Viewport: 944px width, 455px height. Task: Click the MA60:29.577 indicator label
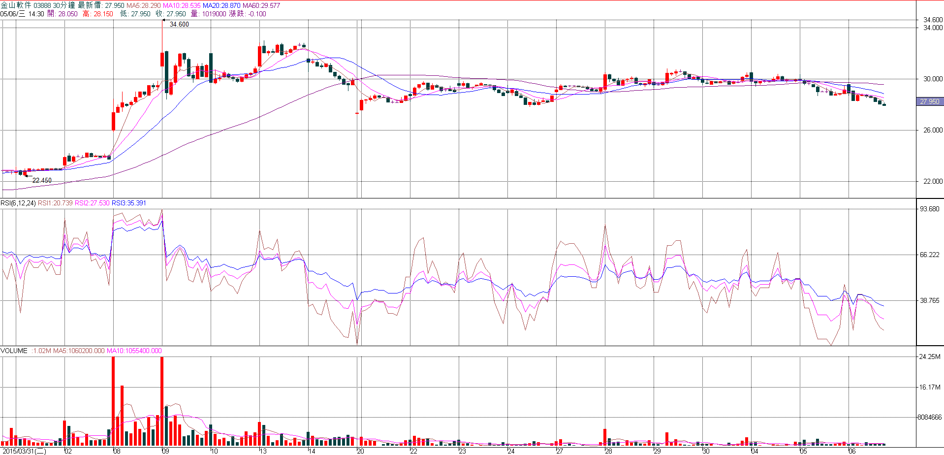coord(261,5)
